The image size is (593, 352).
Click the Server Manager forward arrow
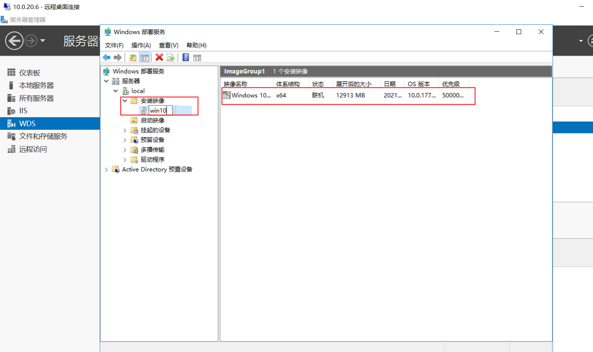(31, 40)
